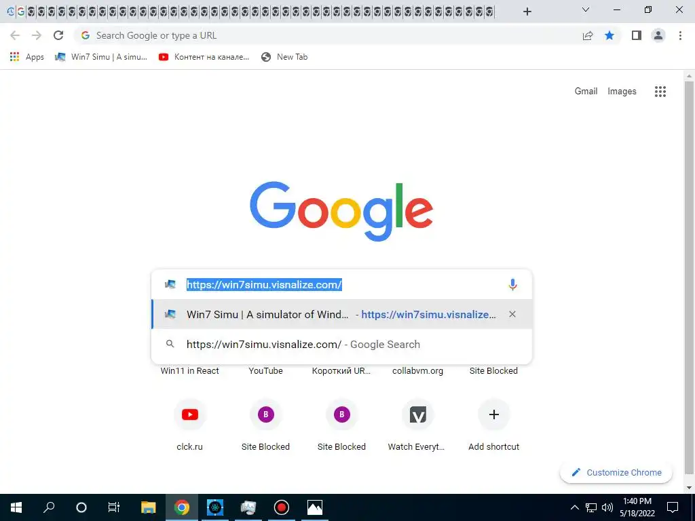The image size is (695, 521).
Task: Open File Explorer from taskbar
Action: click(149, 507)
